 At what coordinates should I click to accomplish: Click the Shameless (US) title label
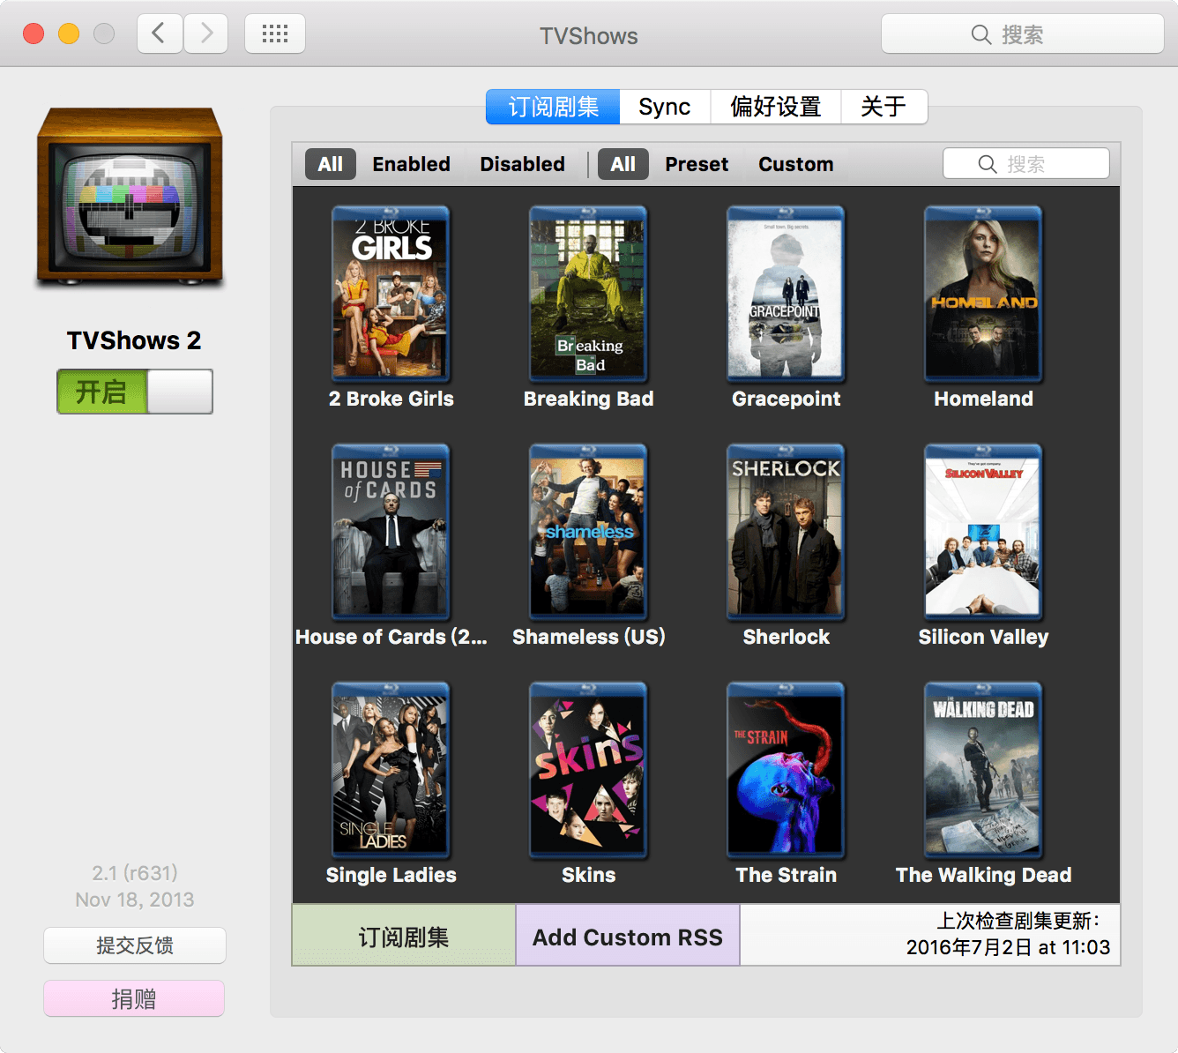click(x=588, y=637)
